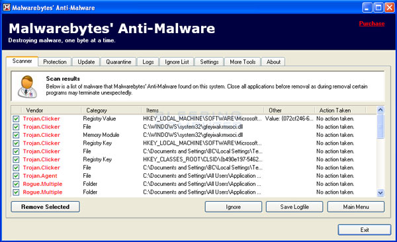Click the Ignore button
The image size is (397, 242).
click(x=233, y=207)
